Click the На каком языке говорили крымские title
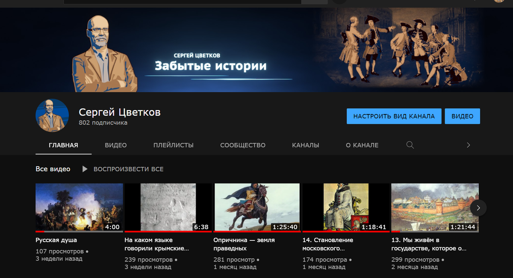The height and width of the screenshot is (278, 513). tap(157, 244)
